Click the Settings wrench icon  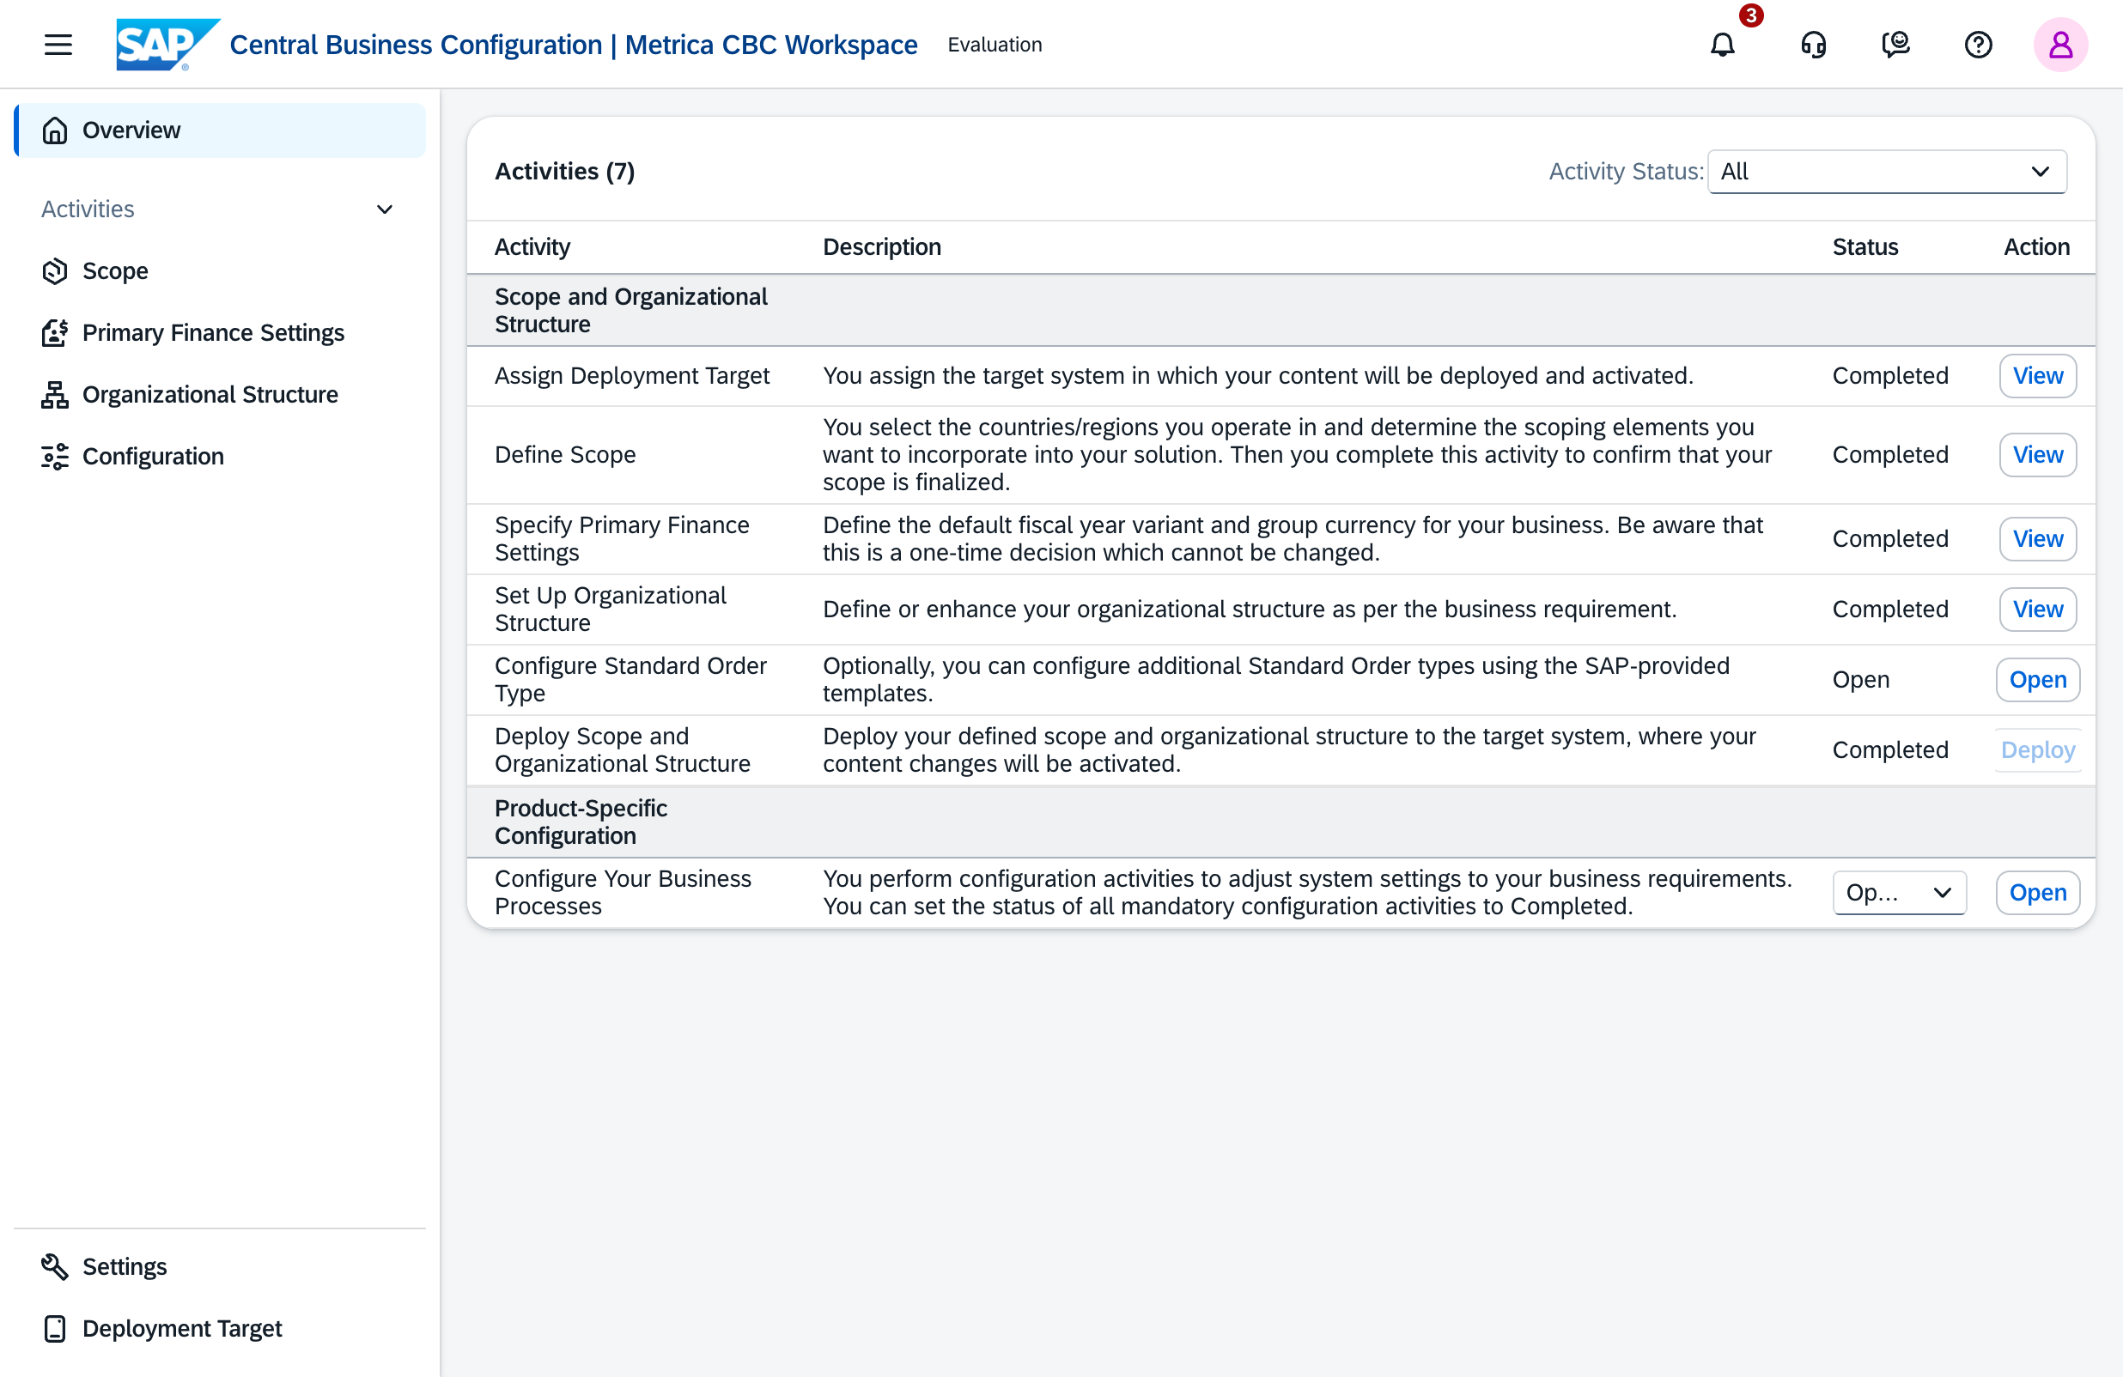55,1266
